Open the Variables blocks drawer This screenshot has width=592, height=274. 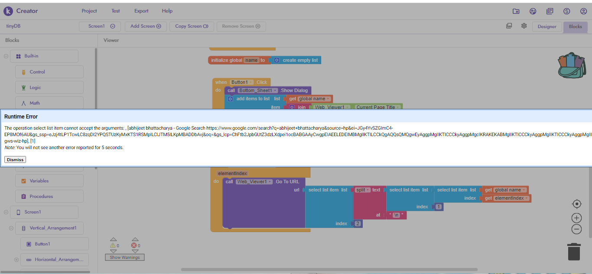pyautogui.click(x=49, y=181)
